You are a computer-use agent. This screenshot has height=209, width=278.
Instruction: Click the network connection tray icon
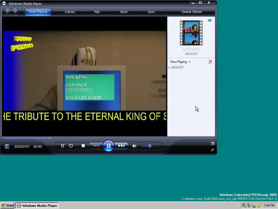(254, 206)
